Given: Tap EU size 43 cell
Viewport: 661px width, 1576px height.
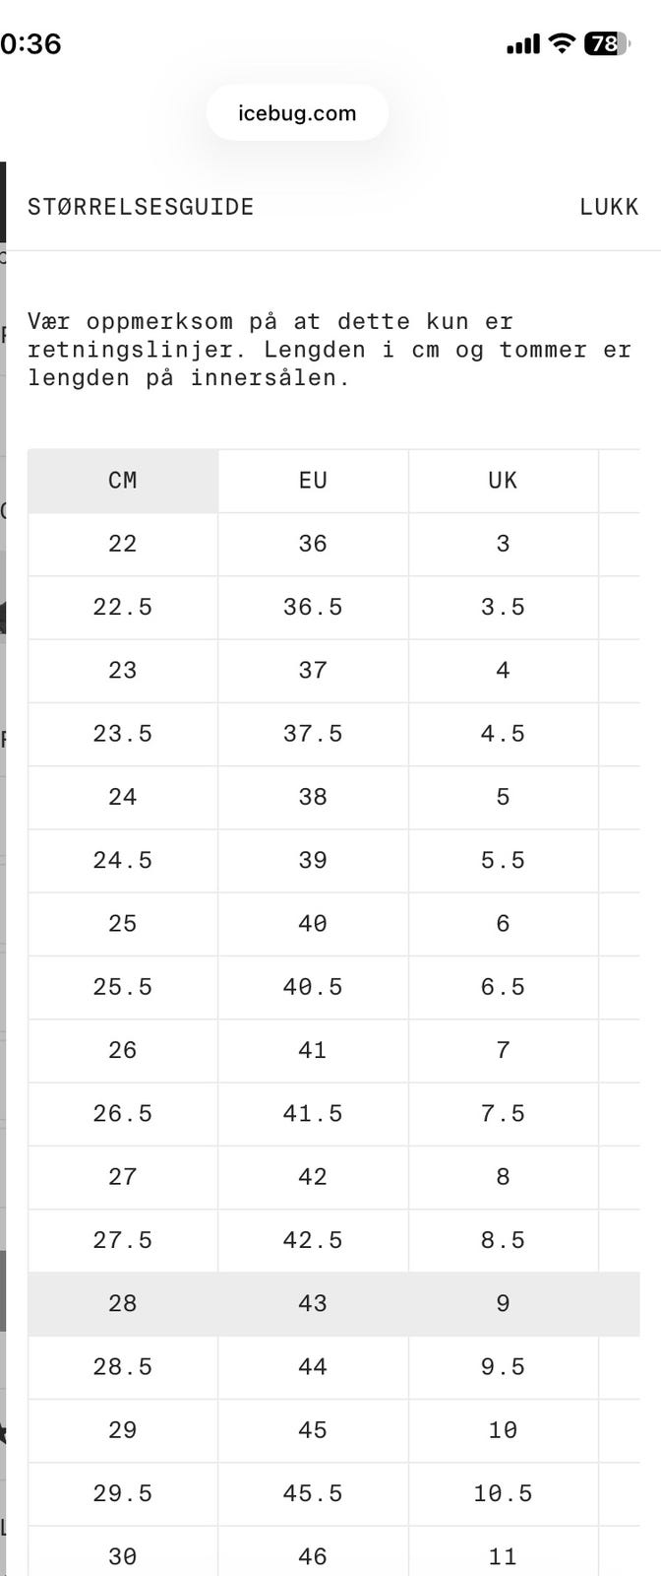Looking at the screenshot, I should [313, 1303].
